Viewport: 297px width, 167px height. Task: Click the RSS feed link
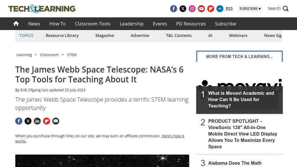229,8
